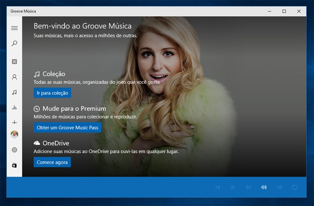Image resolution: width=314 pixels, height=206 pixels.
Task: Open the Songs music note icon
Action: tap(14, 92)
